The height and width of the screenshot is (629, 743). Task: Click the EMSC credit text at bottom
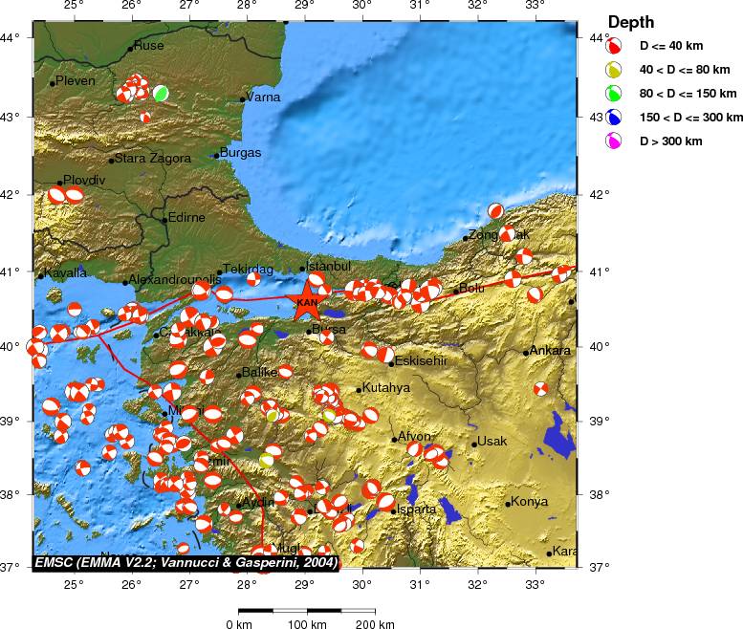[186, 562]
